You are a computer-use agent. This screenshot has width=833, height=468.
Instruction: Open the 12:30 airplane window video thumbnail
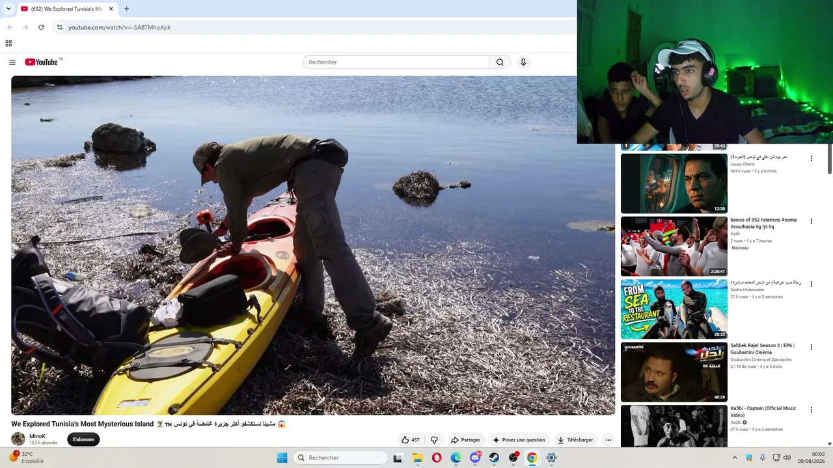point(674,183)
